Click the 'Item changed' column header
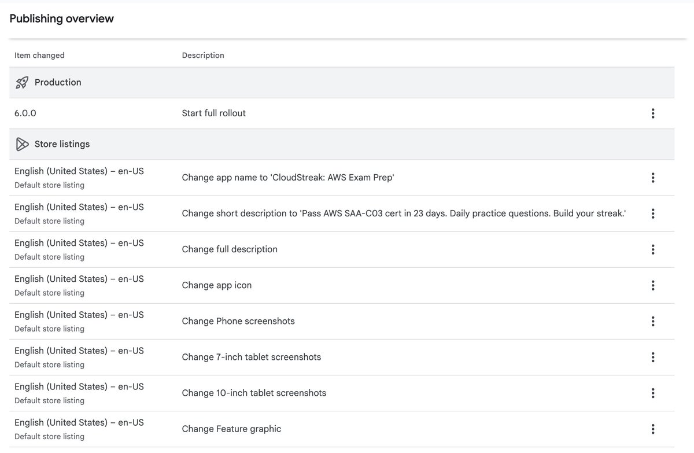Screen dimensions: 694x453 [x=39, y=56]
